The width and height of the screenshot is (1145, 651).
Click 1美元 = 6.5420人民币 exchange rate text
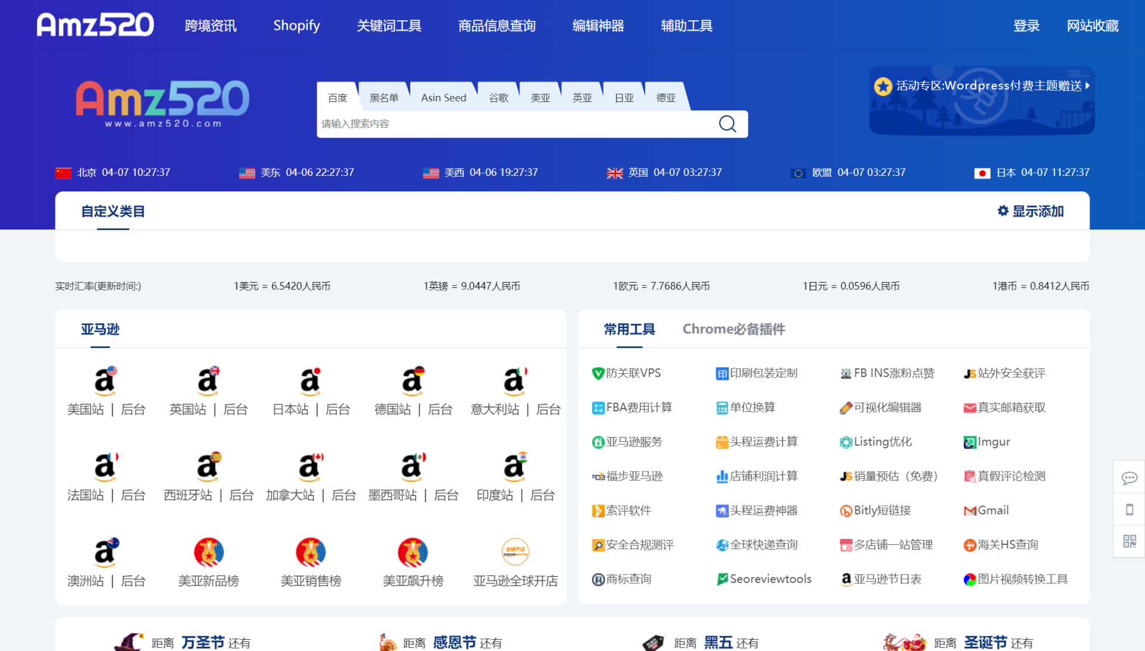point(282,286)
